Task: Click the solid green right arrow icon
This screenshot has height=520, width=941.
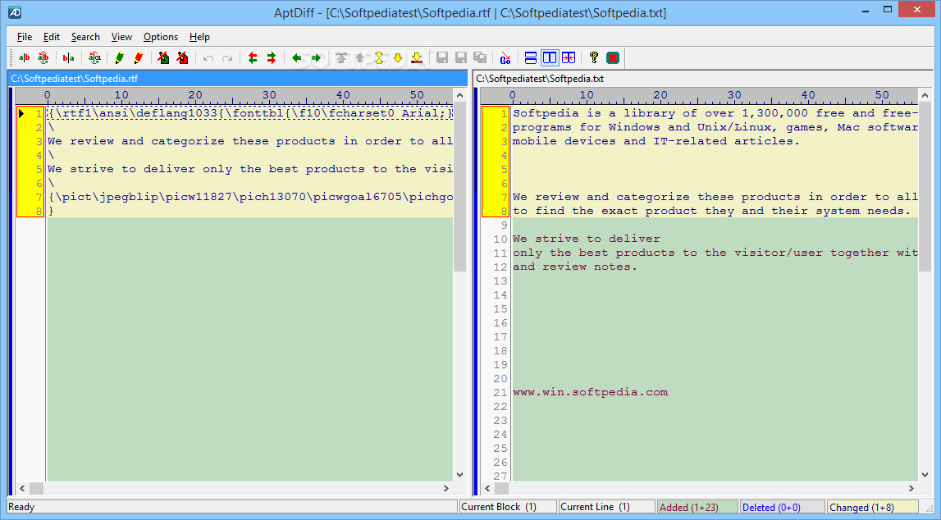Action: pos(316,57)
